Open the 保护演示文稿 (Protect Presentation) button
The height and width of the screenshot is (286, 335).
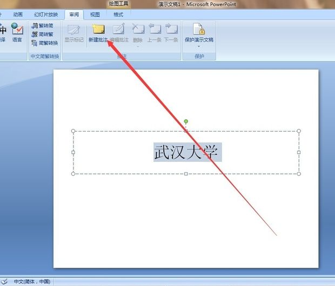[199, 30]
